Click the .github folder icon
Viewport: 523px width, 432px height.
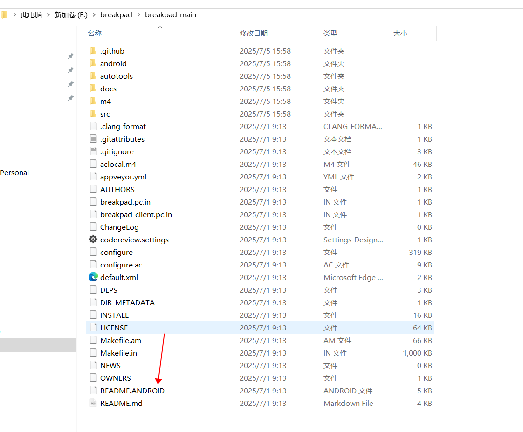pos(93,51)
